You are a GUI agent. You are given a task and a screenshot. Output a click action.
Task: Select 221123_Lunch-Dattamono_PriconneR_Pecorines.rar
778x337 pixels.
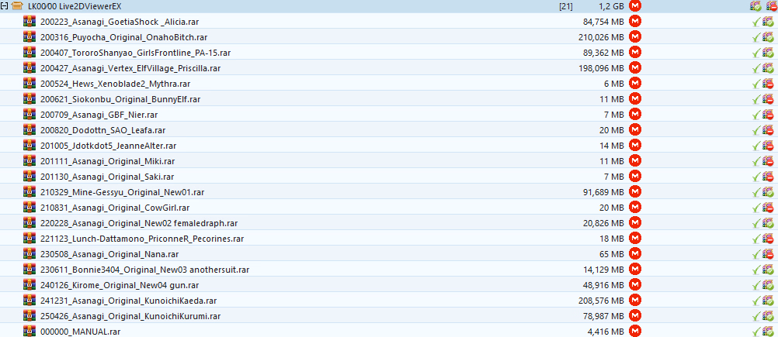[x=142, y=239]
